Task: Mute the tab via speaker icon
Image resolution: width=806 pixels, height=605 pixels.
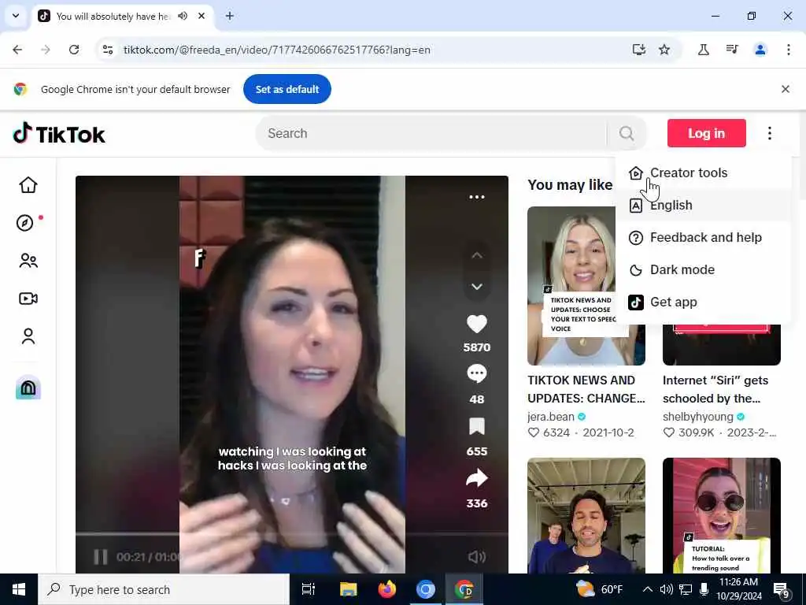Action: pyautogui.click(x=183, y=16)
